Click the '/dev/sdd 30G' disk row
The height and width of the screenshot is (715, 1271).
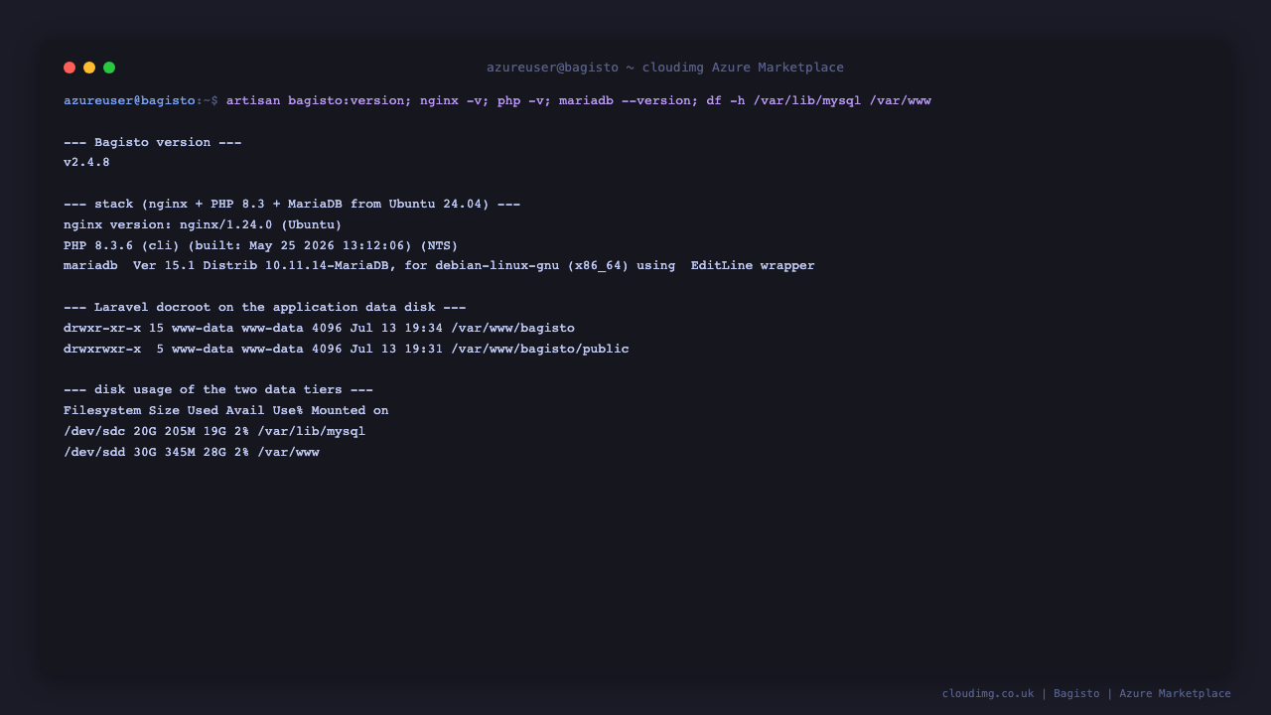[x=192, y=452]
